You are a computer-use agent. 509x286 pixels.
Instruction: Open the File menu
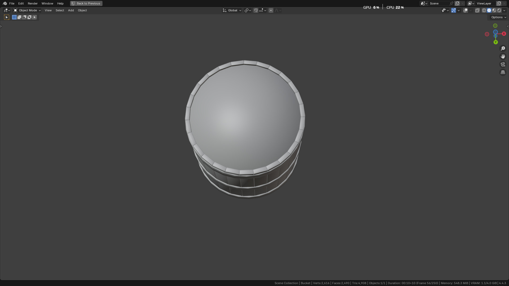[x=12, y=3]
